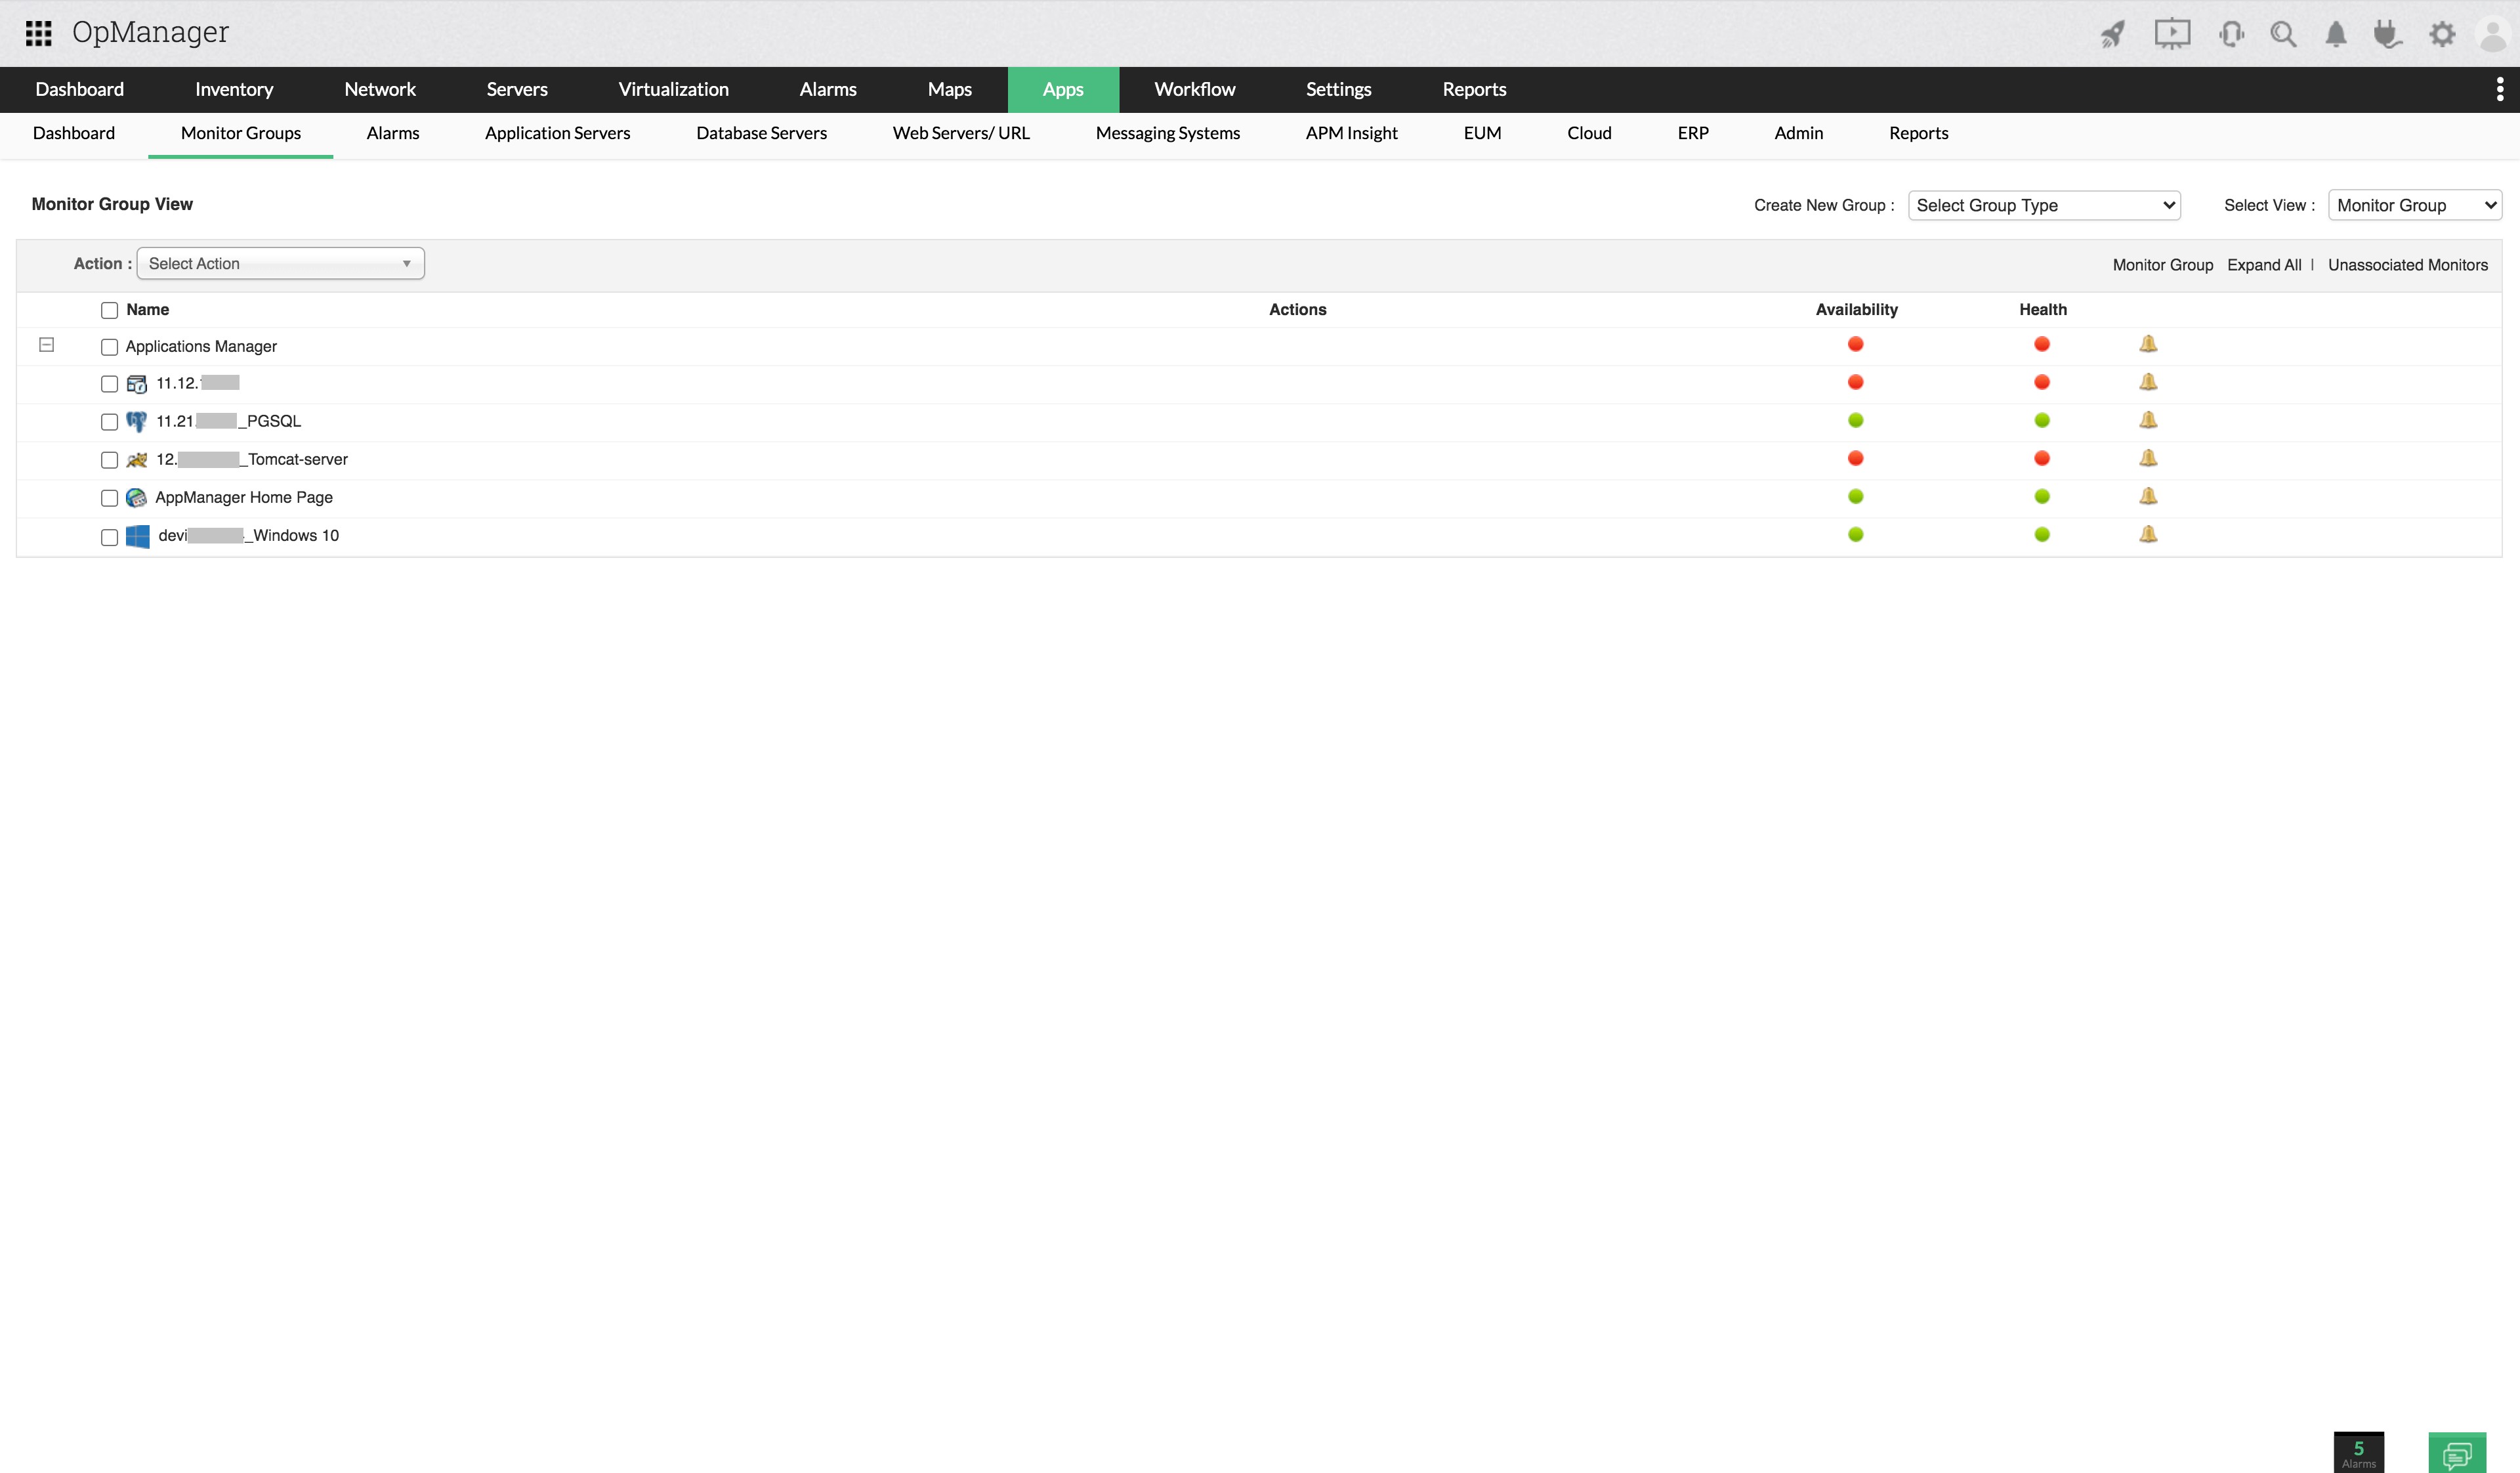
Task: Open the Select Action dropdown
Action: point(280,264)
